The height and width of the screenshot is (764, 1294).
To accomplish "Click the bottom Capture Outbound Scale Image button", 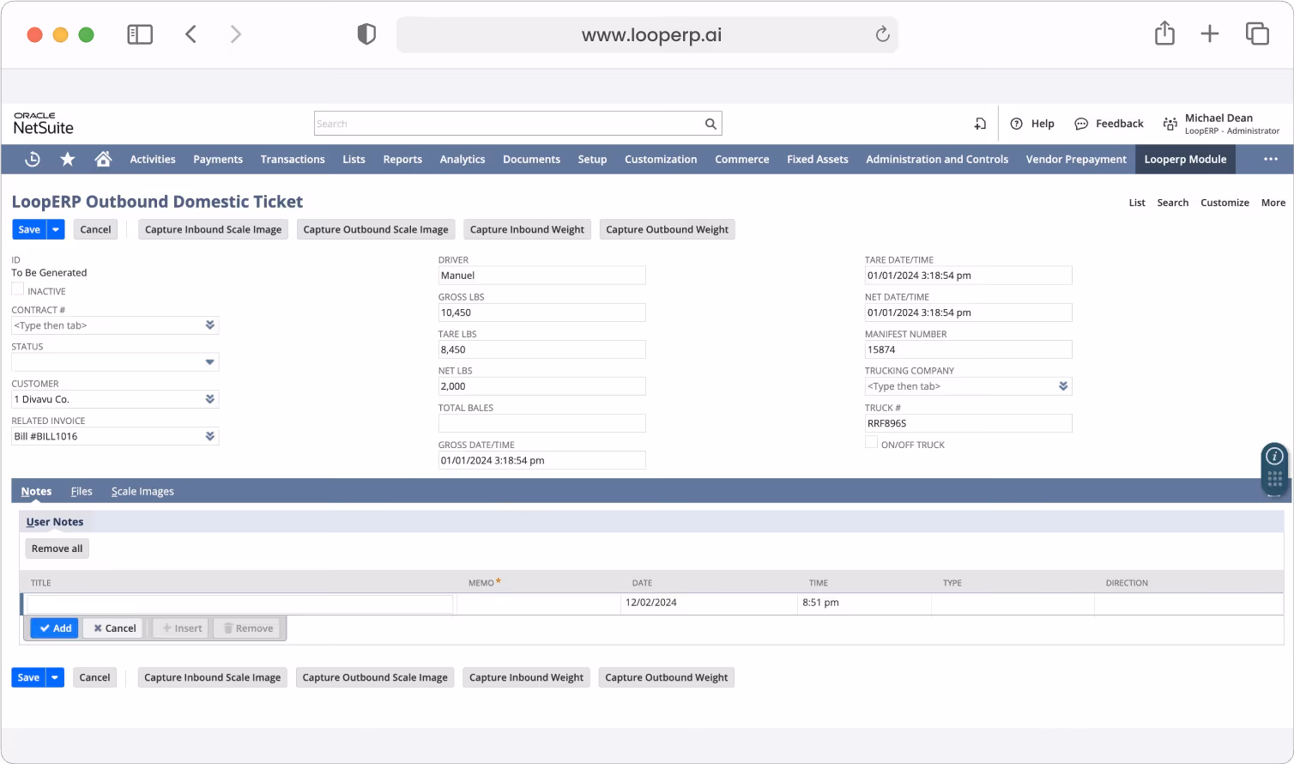I will coord(375,677).
